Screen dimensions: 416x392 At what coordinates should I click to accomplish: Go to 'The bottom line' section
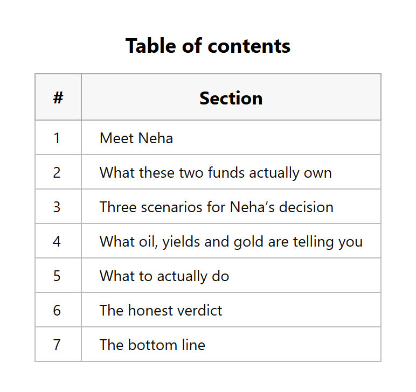tap(152, 345)
